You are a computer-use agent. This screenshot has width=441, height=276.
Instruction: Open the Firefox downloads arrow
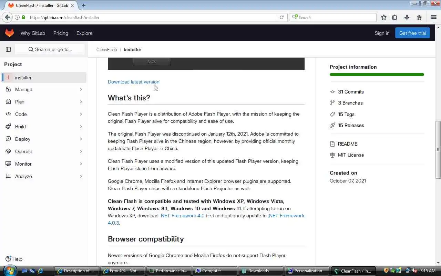[x=407, y=17]
